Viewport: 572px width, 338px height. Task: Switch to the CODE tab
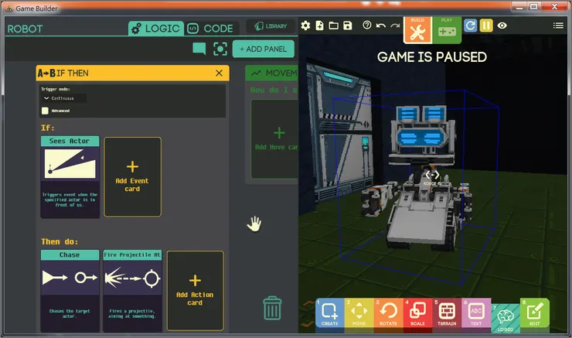tap(210, 28)
